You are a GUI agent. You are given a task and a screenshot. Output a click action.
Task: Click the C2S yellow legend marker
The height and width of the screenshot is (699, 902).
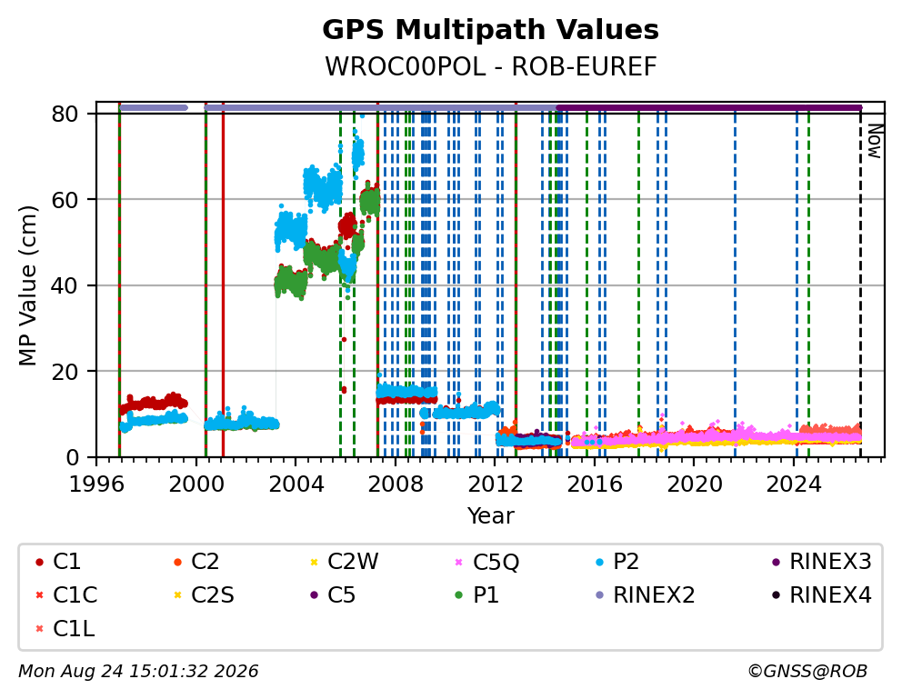tap(177, 595)
